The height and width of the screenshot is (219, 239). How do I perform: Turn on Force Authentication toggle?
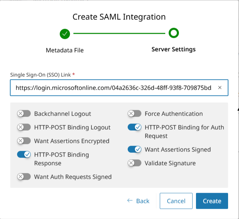click(x=135, y=114)
